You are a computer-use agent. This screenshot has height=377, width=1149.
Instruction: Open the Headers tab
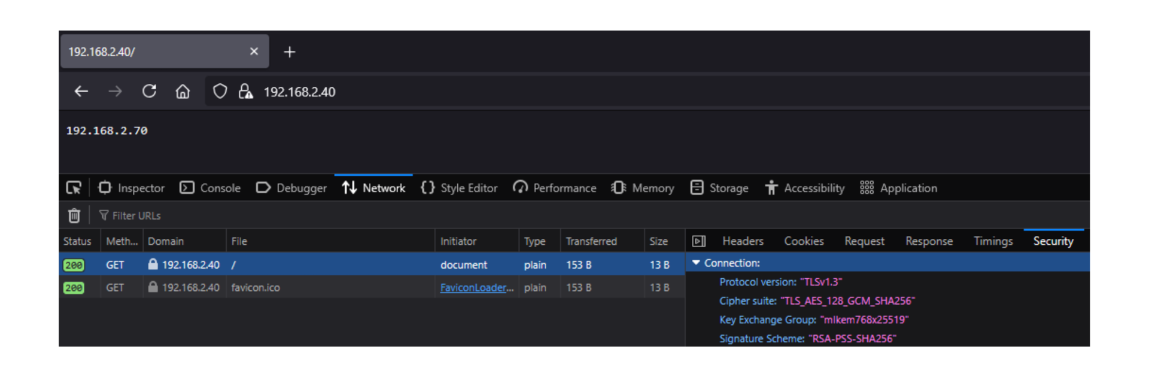pos(743,241)
